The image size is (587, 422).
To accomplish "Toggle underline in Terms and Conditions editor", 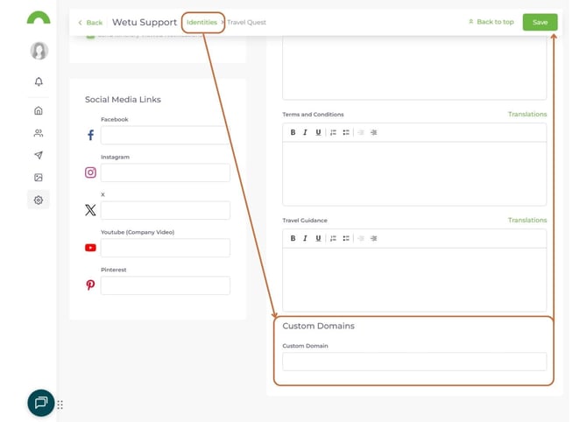I will coord(318,132).
